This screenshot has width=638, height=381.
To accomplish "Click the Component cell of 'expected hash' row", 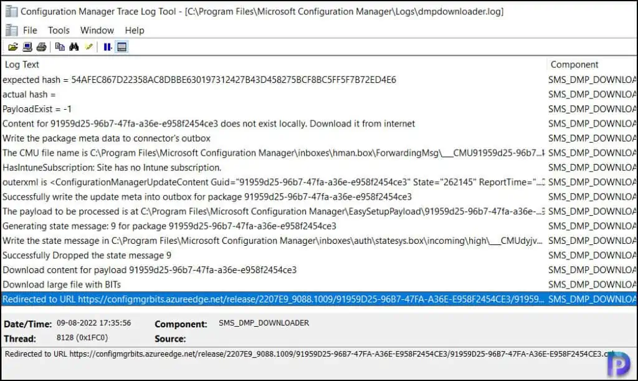I will coord(592,80).
